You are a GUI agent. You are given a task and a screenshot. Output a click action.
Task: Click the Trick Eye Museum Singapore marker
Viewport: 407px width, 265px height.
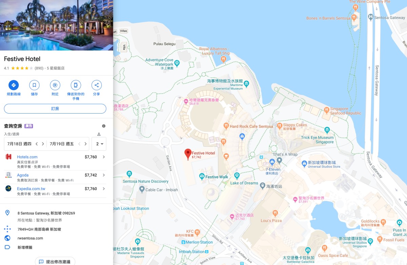click(327, 130)
